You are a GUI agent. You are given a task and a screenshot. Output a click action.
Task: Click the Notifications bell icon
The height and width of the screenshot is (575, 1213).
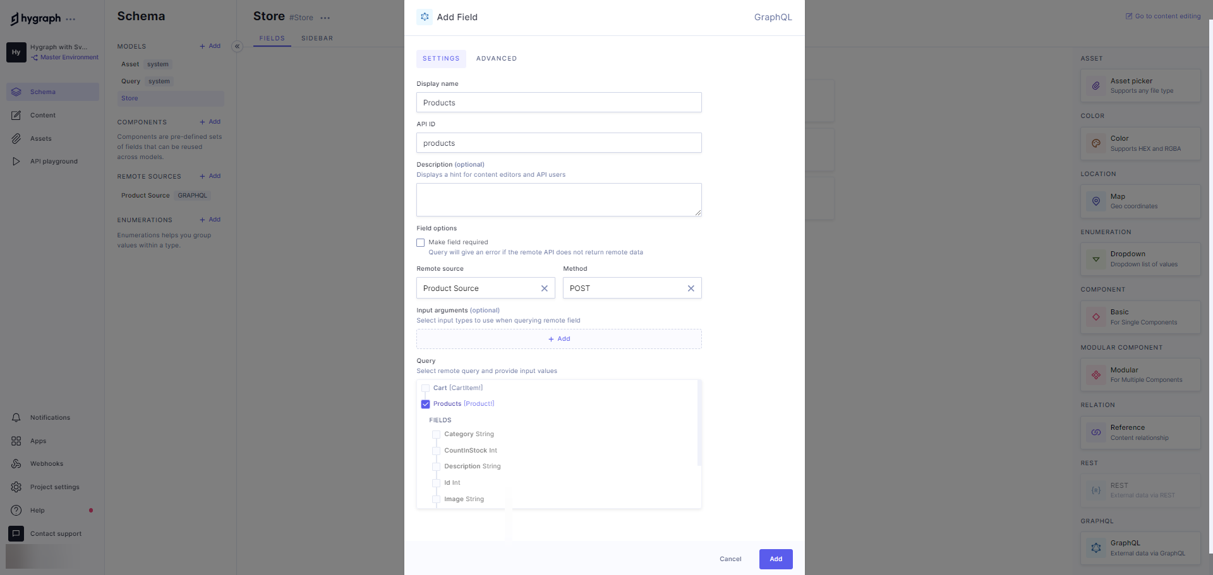click(x=16, y=418)
